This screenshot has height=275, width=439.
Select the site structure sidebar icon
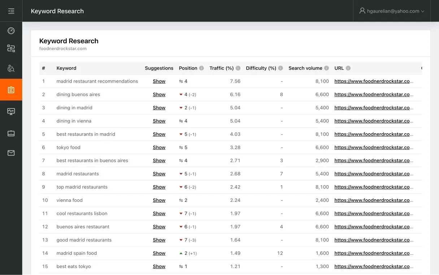(x=11, y=48)
